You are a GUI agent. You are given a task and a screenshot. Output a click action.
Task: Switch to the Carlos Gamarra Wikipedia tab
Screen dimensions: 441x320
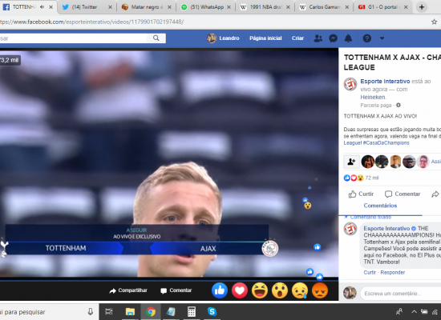325,7
